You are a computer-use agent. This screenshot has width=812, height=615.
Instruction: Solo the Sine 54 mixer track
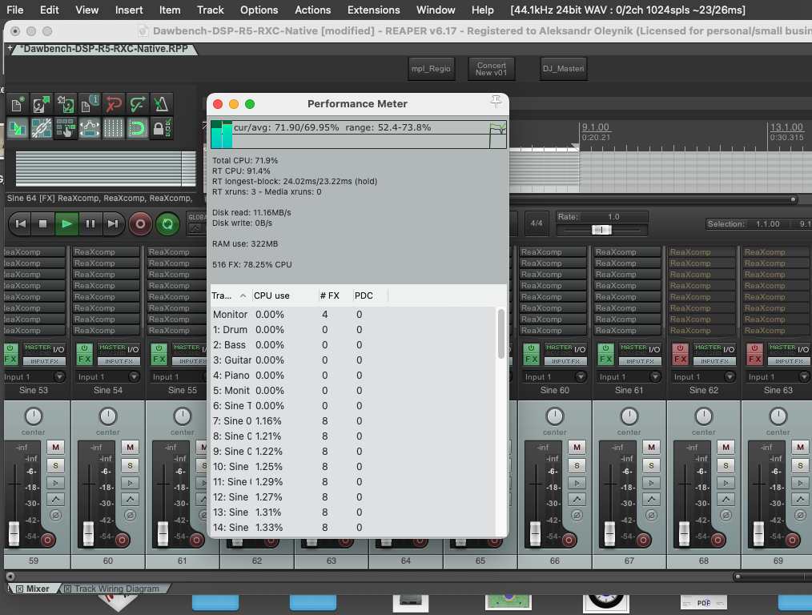[x=130, y=466]
